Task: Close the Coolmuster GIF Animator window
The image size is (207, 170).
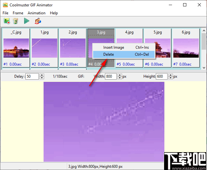Action: pos(199,5)
